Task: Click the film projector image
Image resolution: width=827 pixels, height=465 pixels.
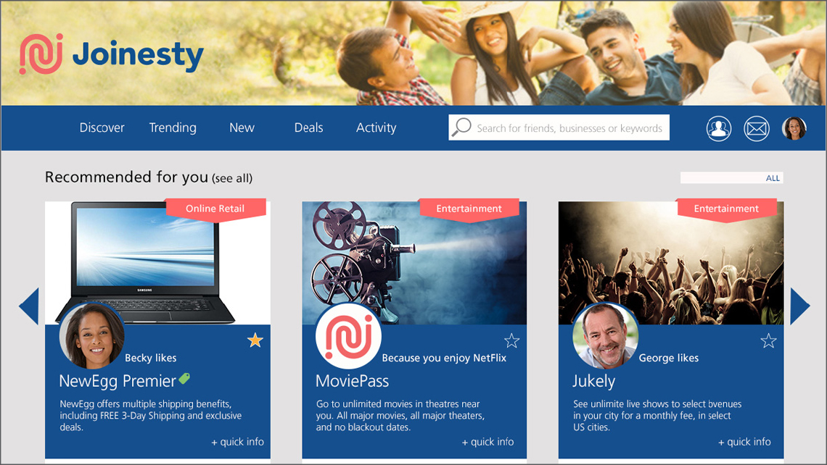Action: tap(414, 261)
